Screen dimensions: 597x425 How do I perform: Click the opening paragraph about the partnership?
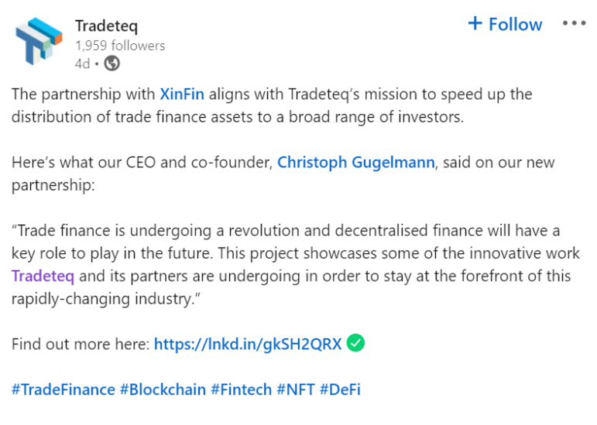click(271, 105)
